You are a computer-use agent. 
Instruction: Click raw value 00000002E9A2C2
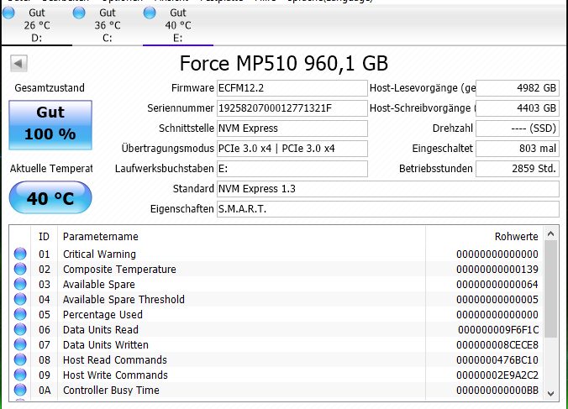point(497,375)
